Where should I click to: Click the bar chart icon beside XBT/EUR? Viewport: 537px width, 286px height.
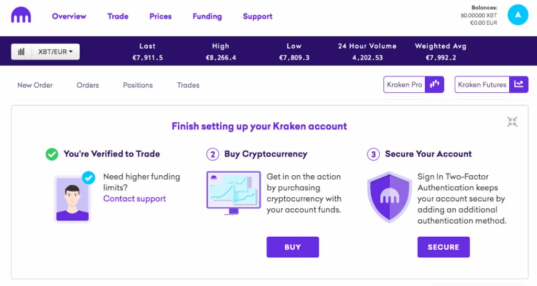pyautogui.click(x=21, y=52)
